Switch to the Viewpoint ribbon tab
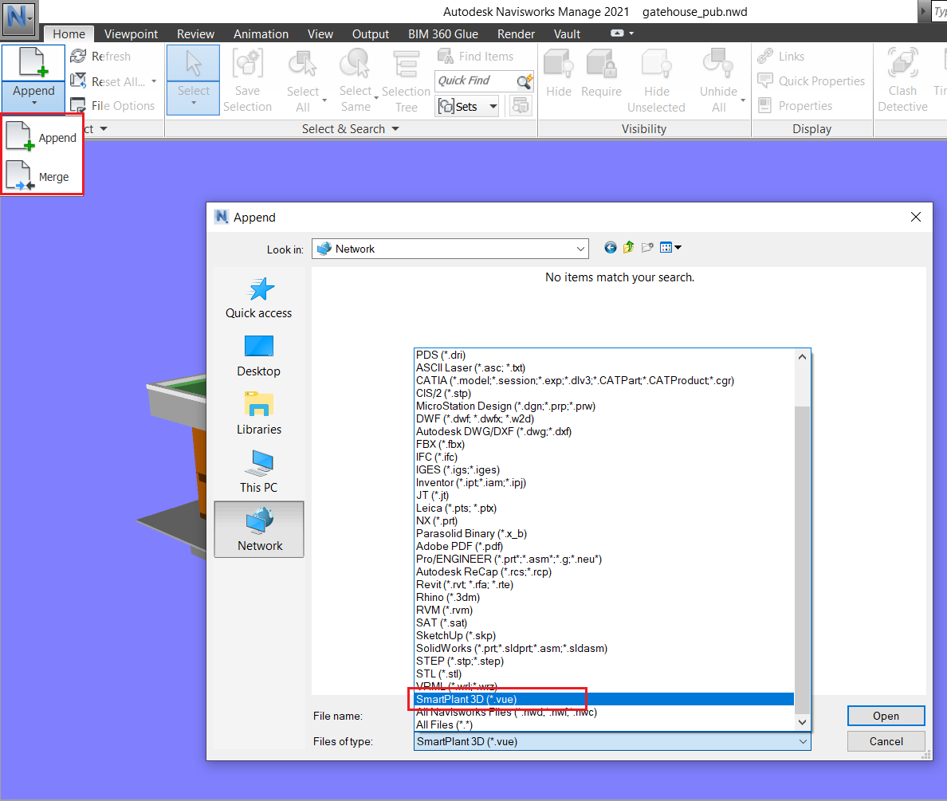947x801 pixels. pos(131,33)
